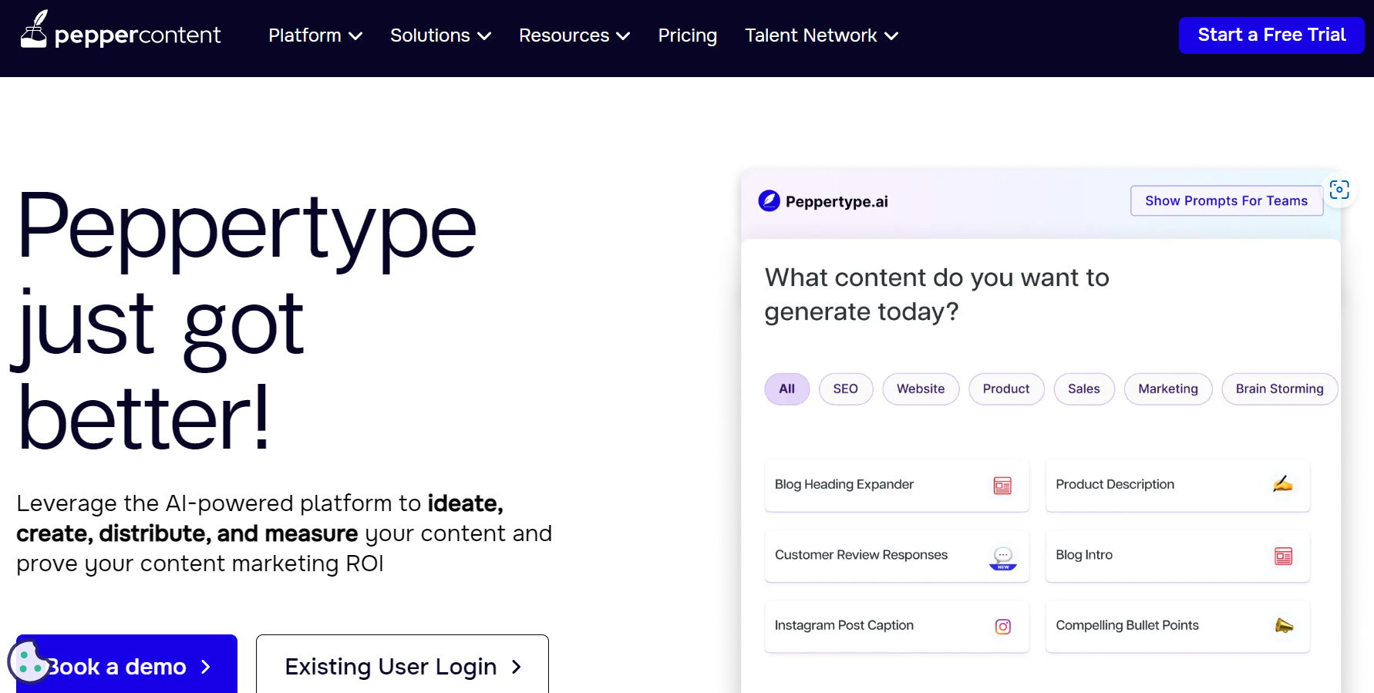The image size is (1374, 693).
Task: Click the Blog Heading Expander icon
Action: 1002,486
